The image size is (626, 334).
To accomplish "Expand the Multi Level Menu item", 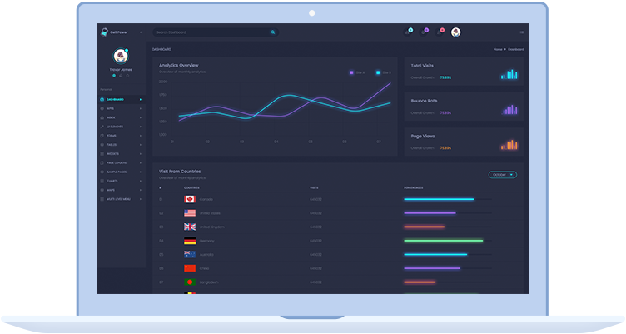I will click(x=121, y=199).
